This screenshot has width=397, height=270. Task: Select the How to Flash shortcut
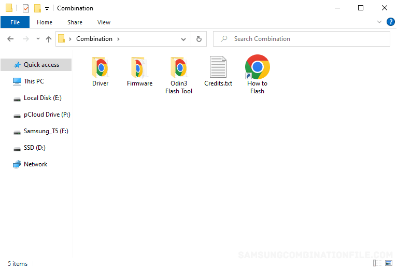click(257, 75)
